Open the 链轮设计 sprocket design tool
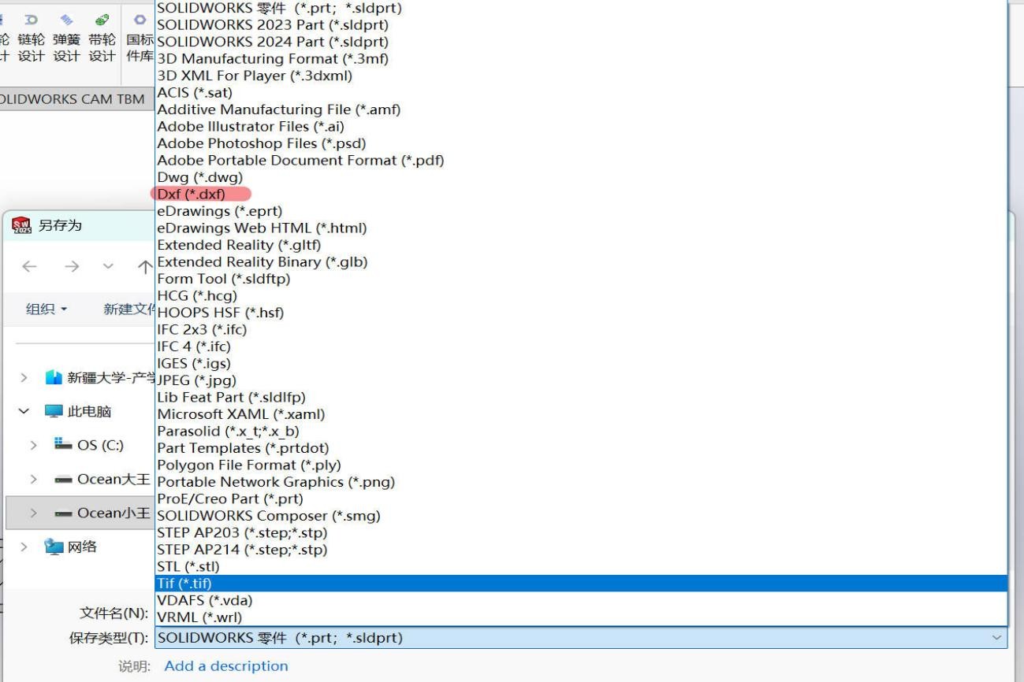Viewport: 1024px width, 682px height. (x=31, y=36)
